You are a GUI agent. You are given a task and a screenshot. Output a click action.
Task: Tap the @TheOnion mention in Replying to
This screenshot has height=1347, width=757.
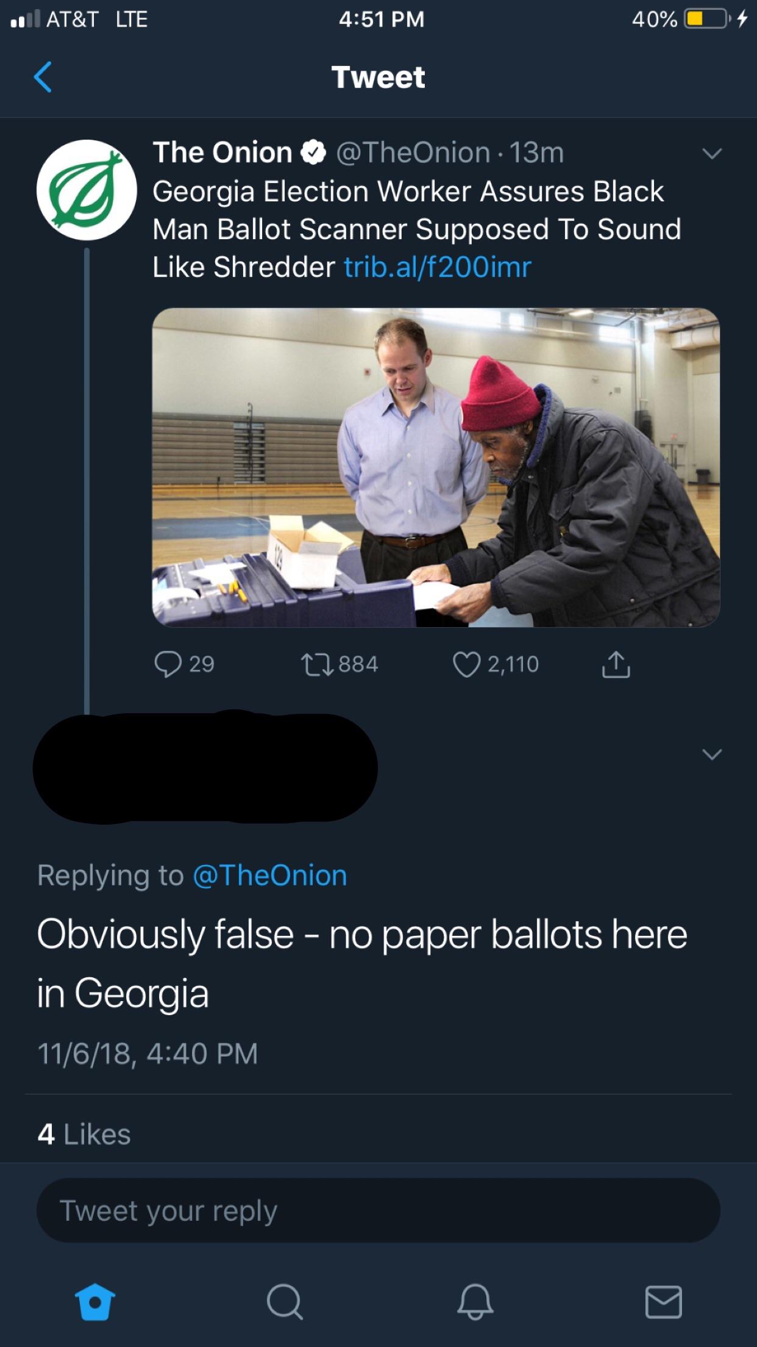270,875
